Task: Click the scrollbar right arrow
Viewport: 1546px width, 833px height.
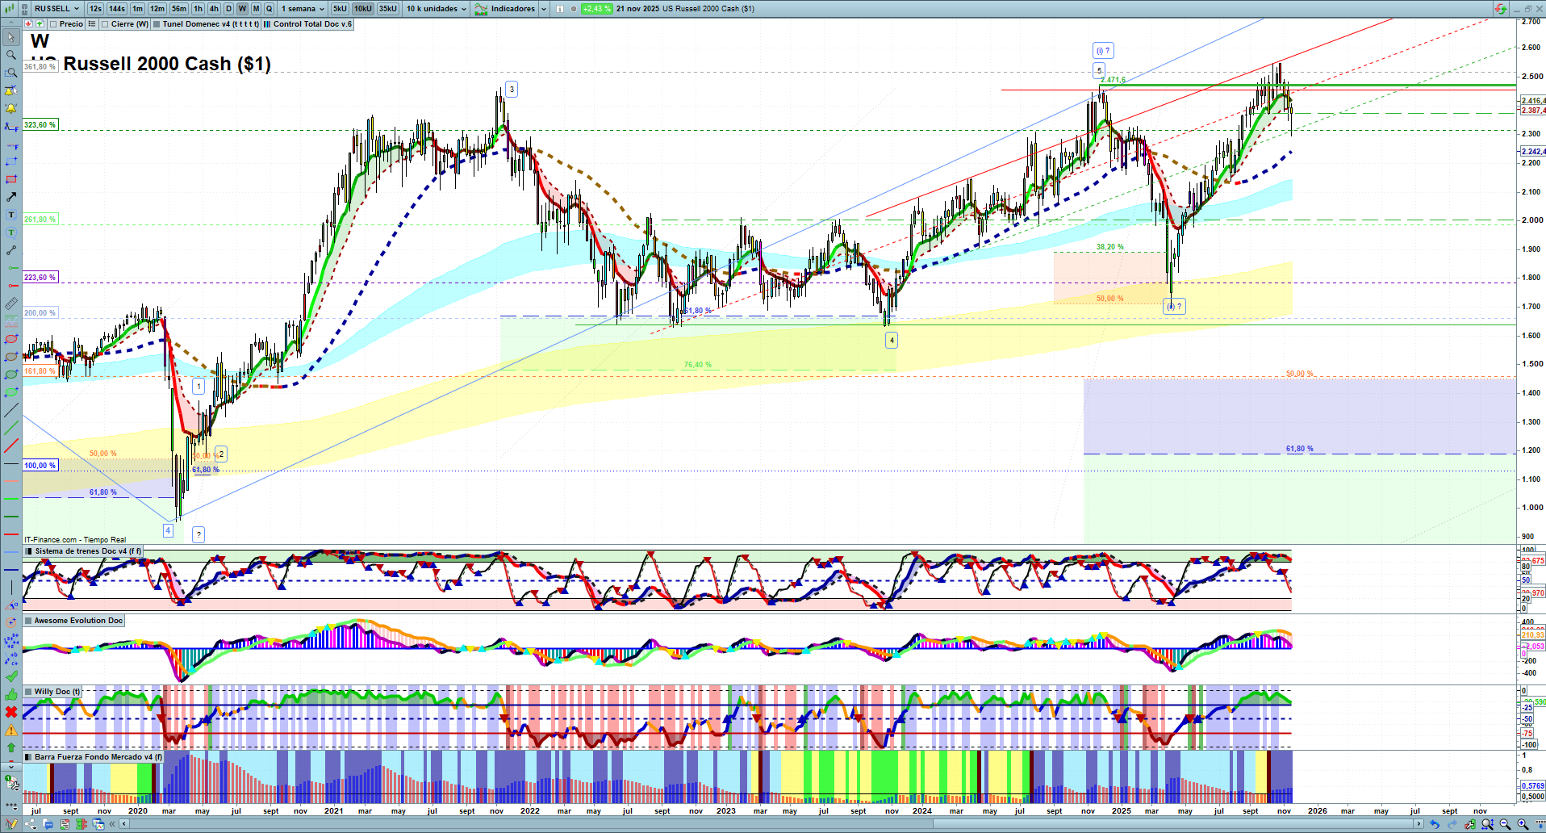Action: click(1419, 824)
